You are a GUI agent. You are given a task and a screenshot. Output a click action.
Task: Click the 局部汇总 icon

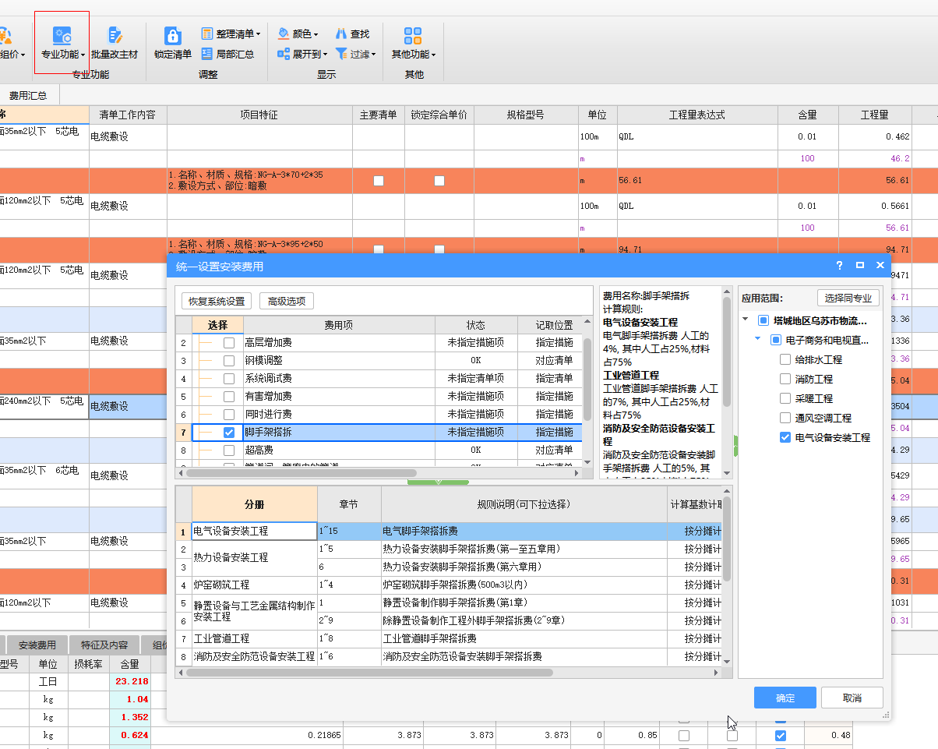coord(207,55)
